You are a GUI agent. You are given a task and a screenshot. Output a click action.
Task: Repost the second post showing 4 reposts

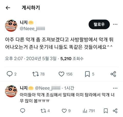point(43,111)
